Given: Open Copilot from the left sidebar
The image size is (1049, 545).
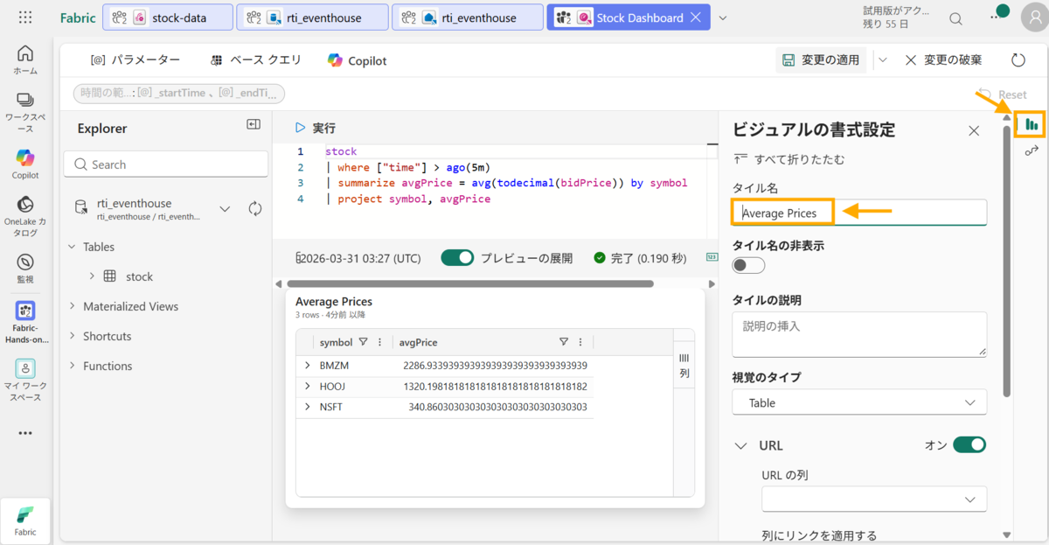Looking at the screenshot, I should [25, 164].
